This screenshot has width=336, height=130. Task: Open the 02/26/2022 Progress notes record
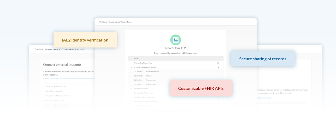click(151, 84)
